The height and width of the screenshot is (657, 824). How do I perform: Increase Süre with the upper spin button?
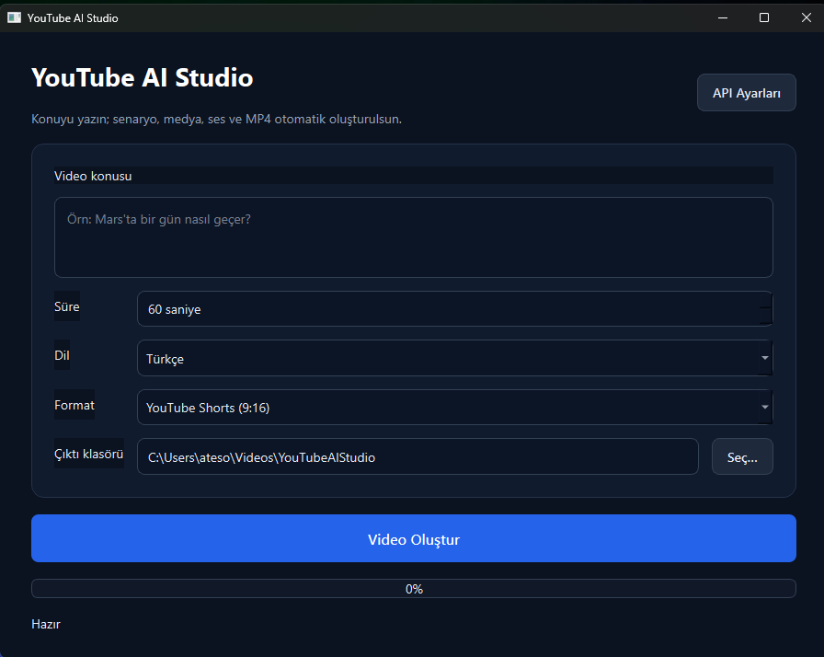click(766, 301)
